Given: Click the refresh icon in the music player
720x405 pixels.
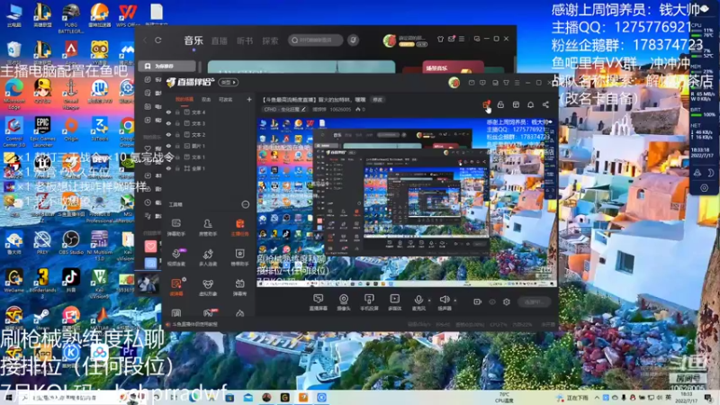Looking at the screenshot, I should click(x=158, y=40).
